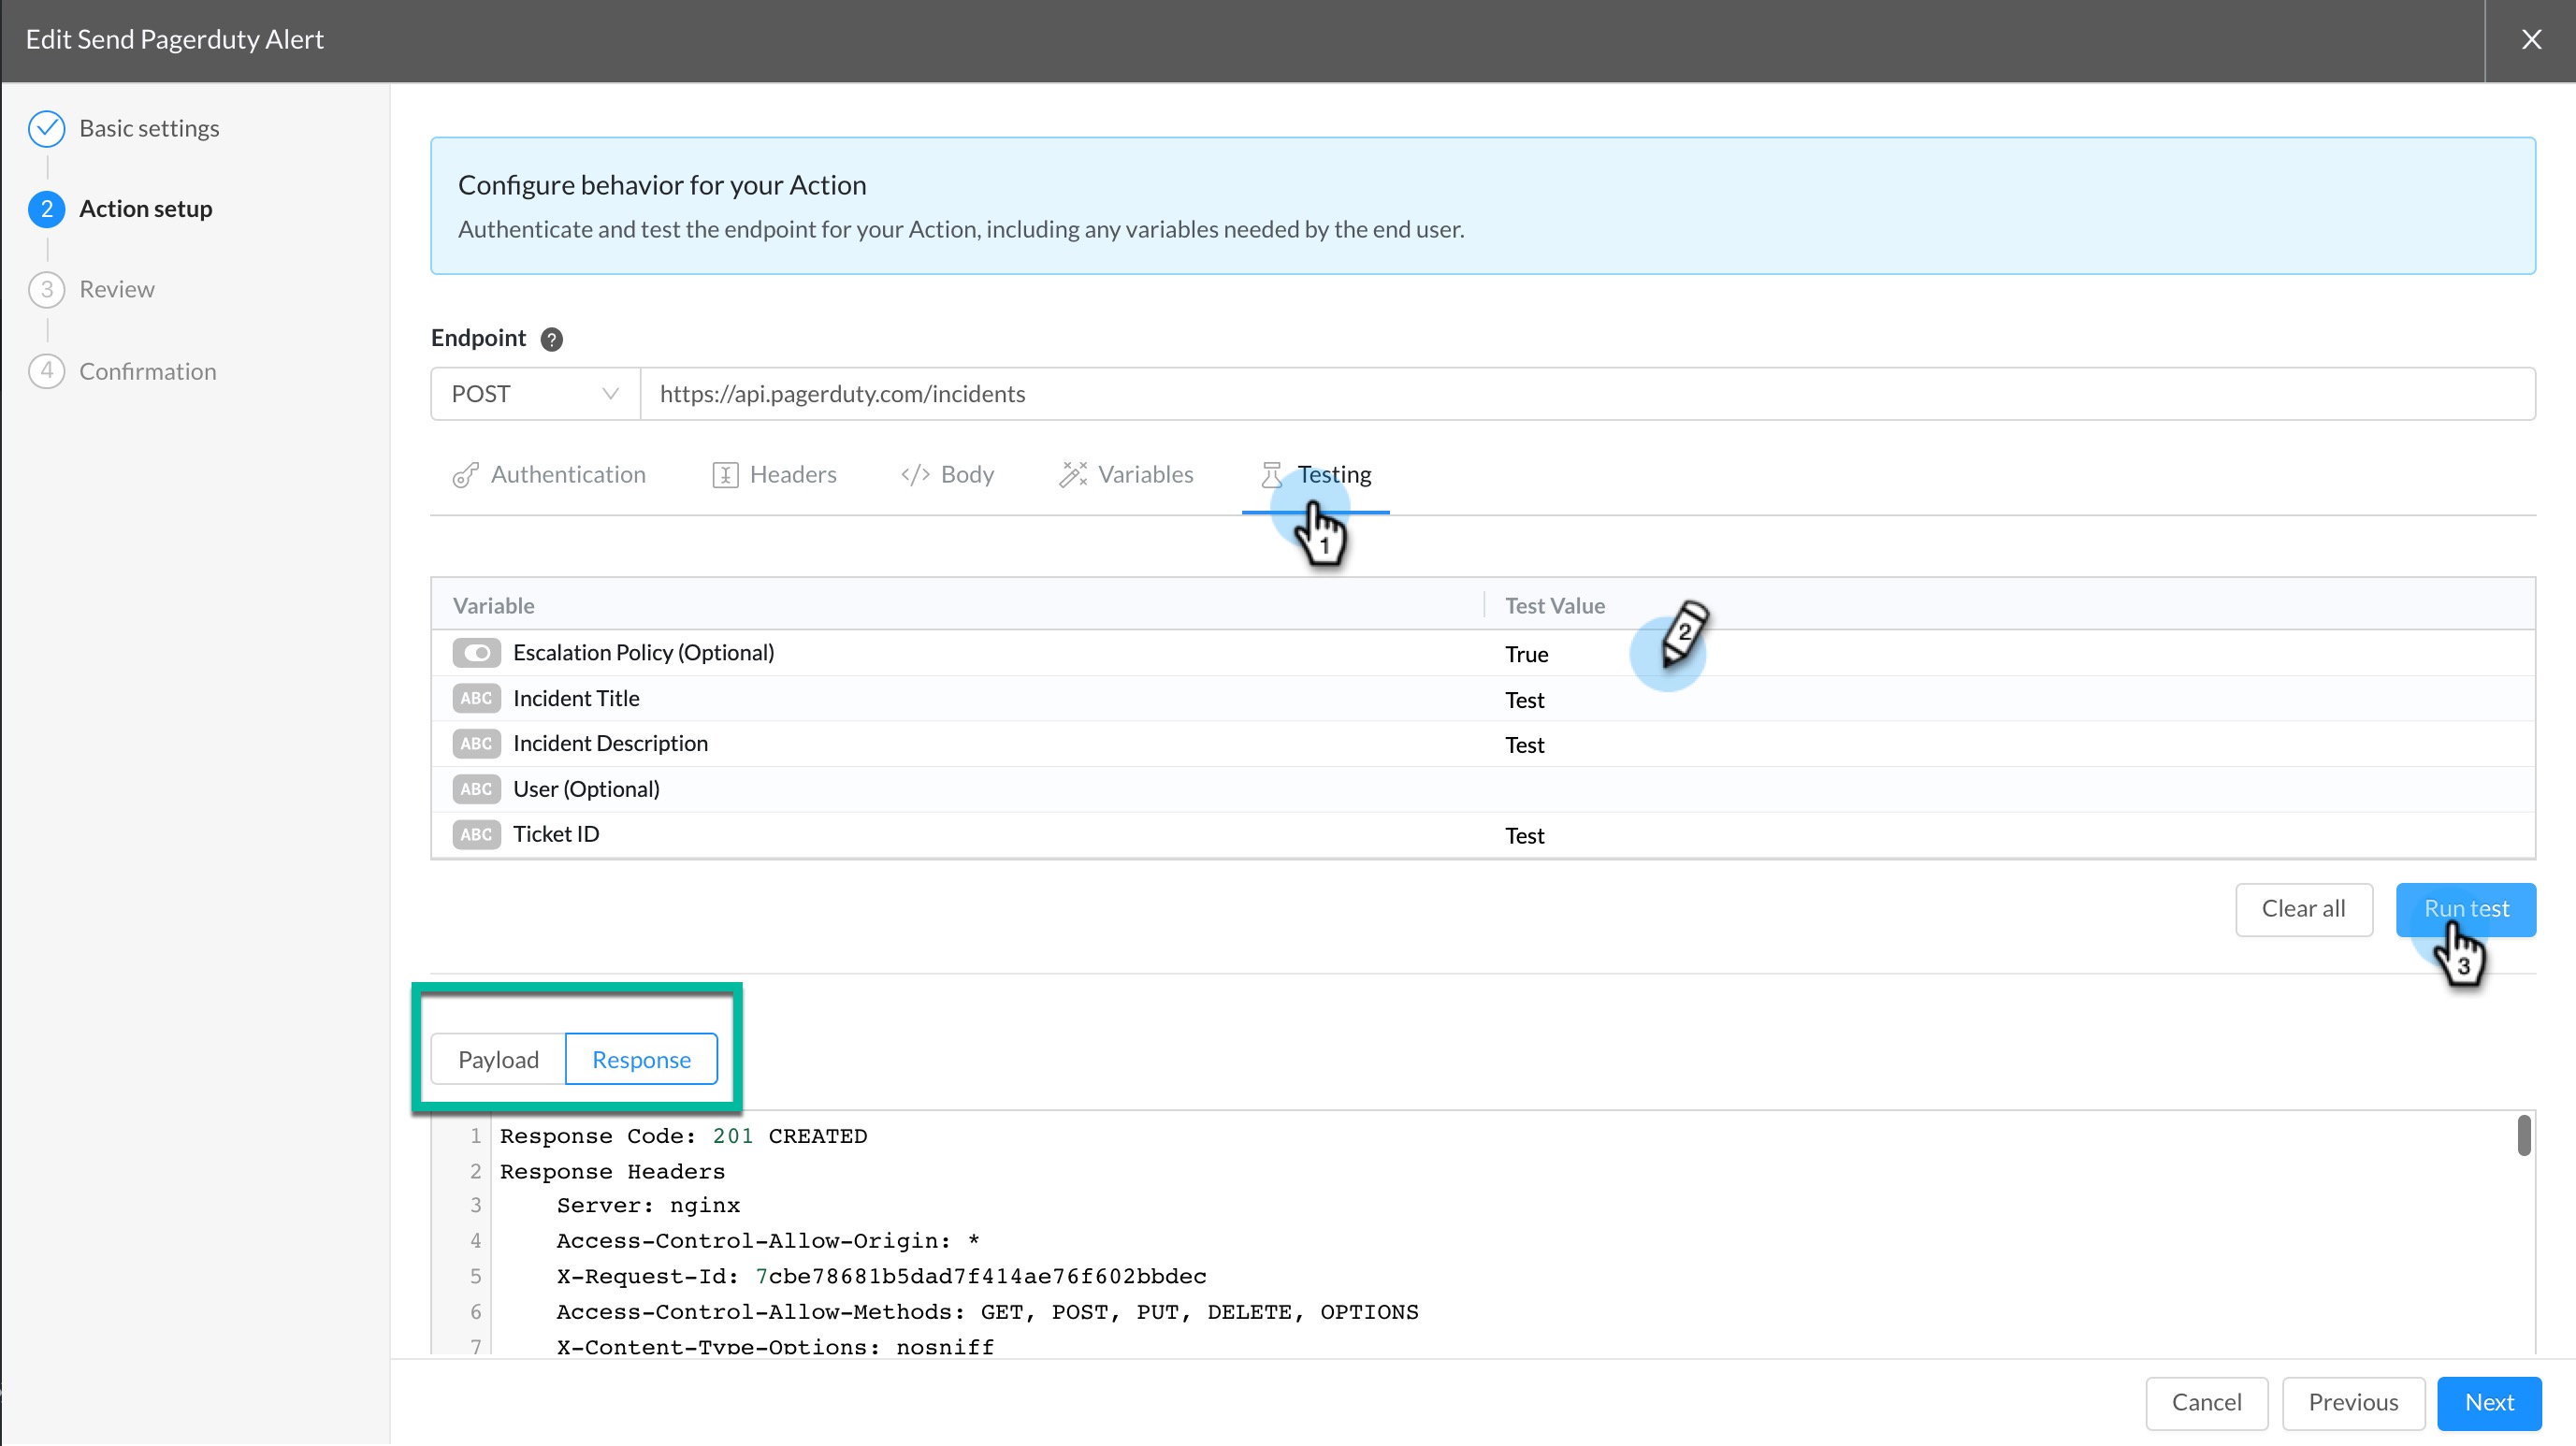This screenshot has height=1446, width=2576.
Task: Click the Ticket ID variable name
Action: tap(556, 835)
